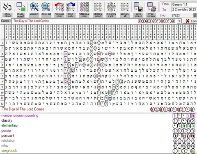
Task: Go to the Previous code
Action: [x=59, y=9]
